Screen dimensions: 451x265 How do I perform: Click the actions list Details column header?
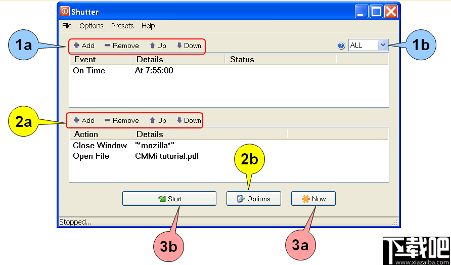tap(209, 135)
